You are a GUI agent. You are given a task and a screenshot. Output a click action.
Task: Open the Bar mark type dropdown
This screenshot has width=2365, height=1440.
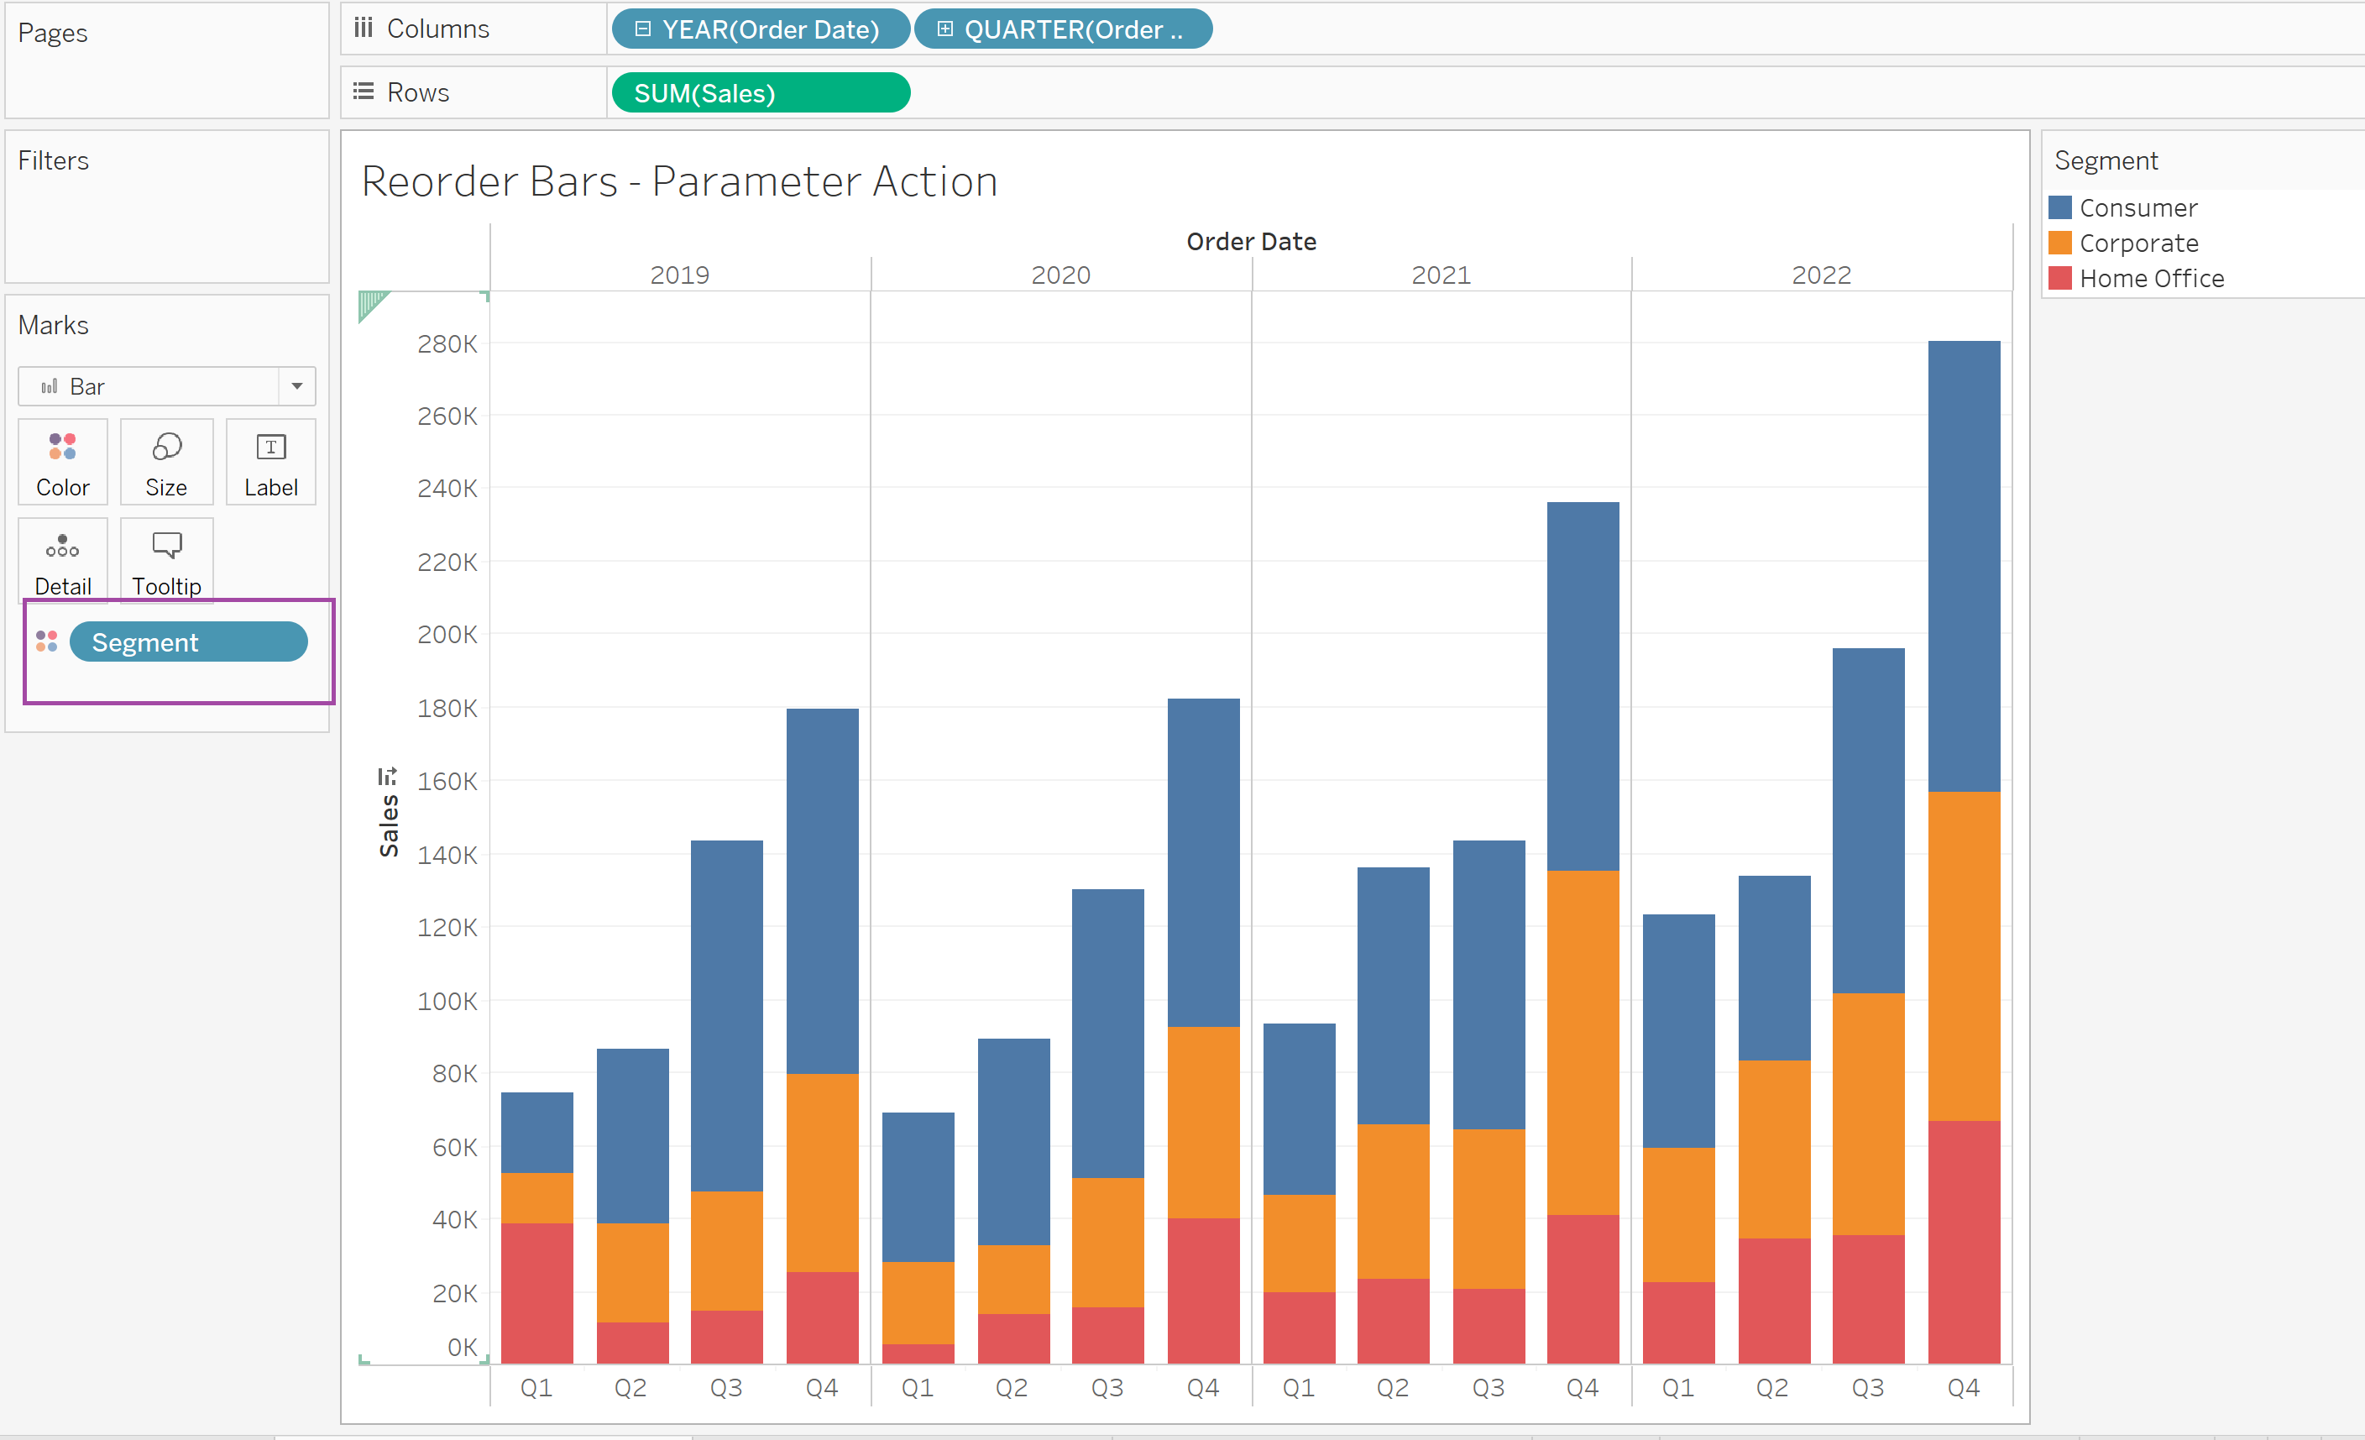(296, 386)
